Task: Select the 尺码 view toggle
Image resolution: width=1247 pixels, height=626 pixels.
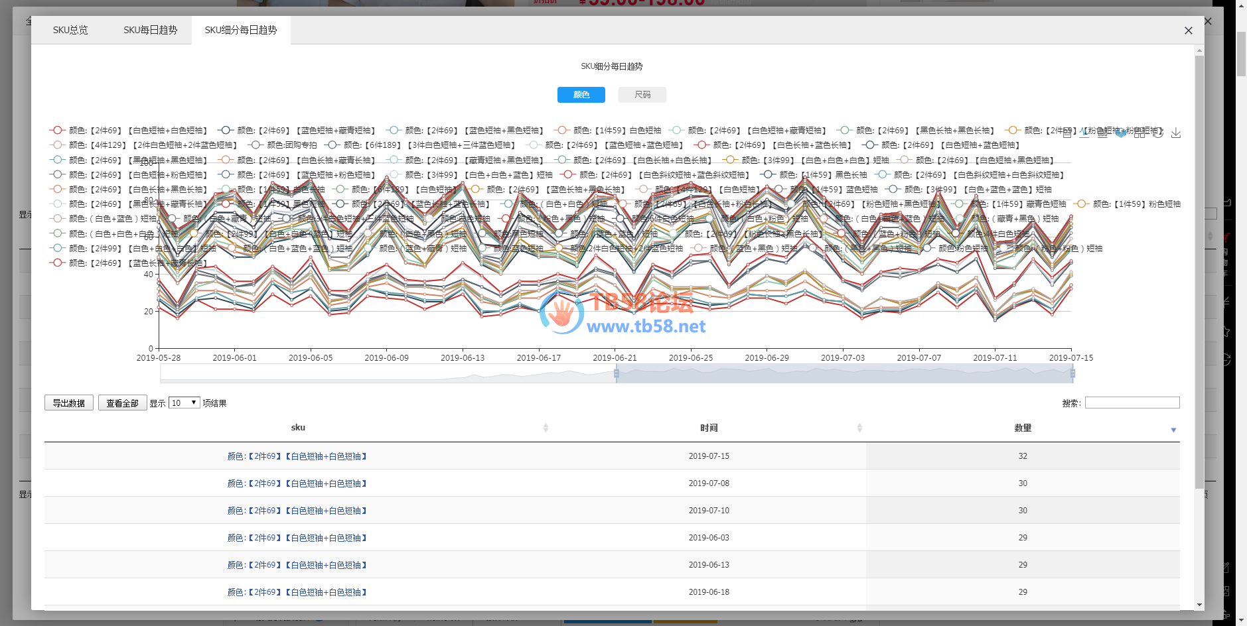Action: coord(642,95)
